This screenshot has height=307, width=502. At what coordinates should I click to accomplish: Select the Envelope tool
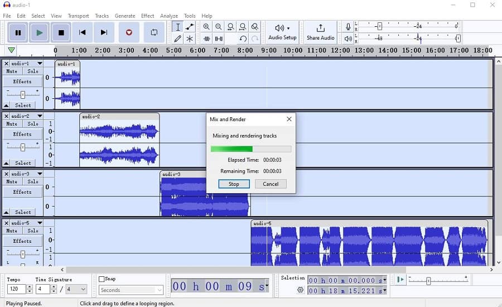pyautogui.click(x=190, y=27)
